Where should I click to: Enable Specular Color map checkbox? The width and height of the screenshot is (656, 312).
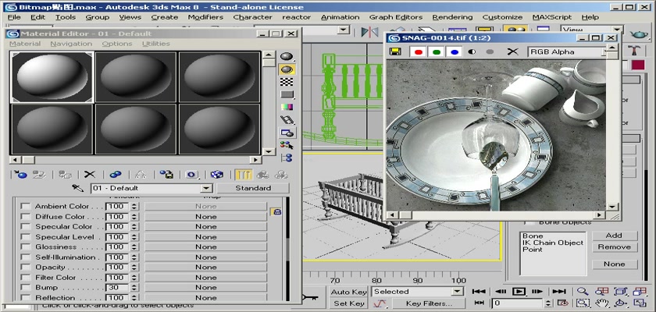26,226
